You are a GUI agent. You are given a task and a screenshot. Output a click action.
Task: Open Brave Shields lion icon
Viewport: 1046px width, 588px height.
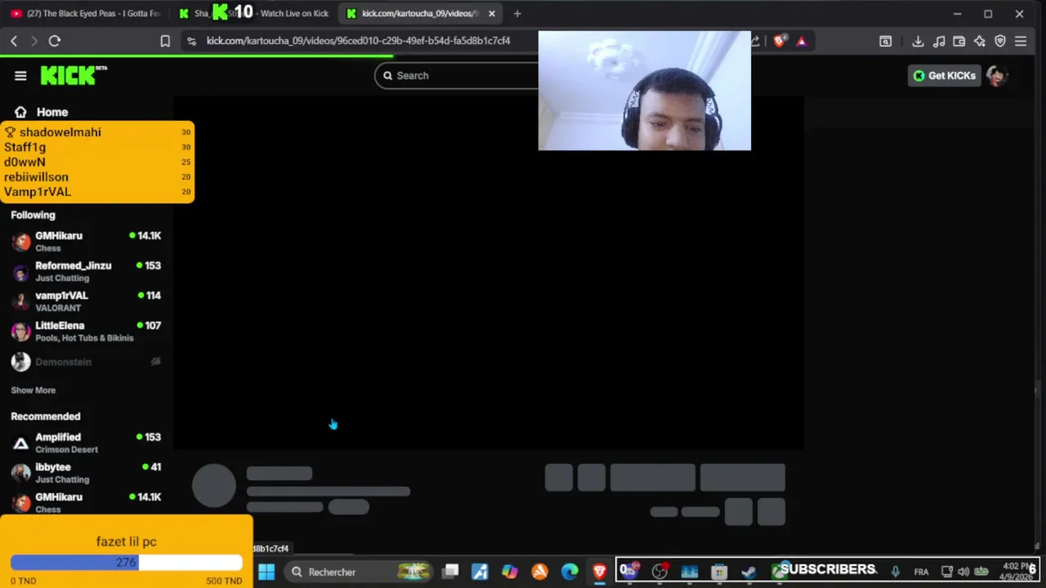tap(780, 41)
